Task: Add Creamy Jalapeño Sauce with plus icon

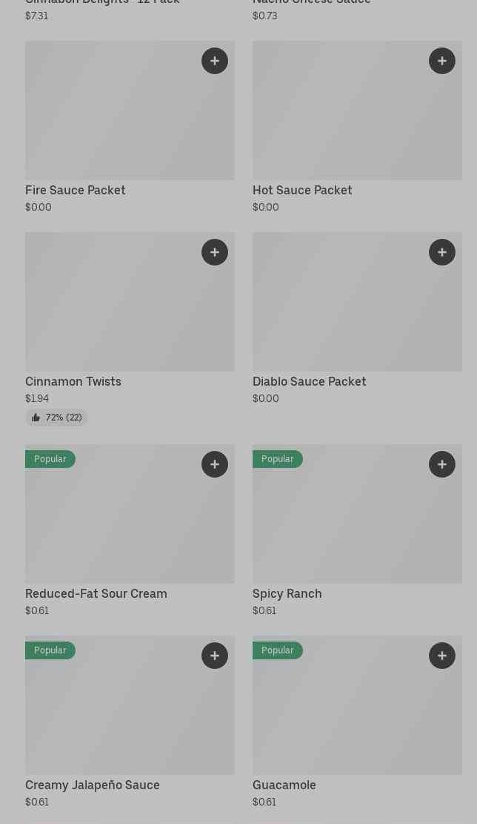Action: pyautogui.click(x=215, y=656)
